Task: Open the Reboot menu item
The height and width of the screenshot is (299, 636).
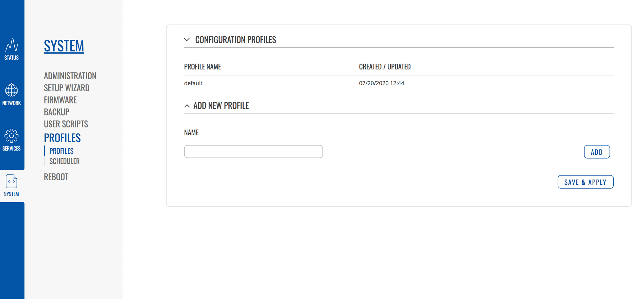Action: tap(56, 177)
